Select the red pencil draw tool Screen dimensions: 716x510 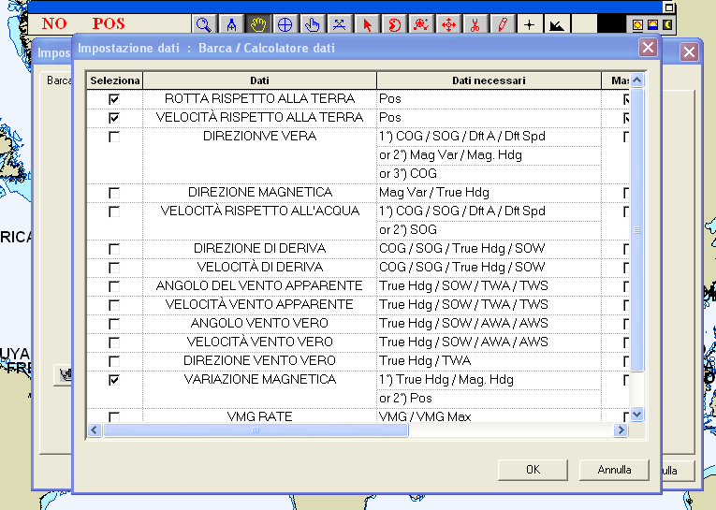tap(503, 24)
